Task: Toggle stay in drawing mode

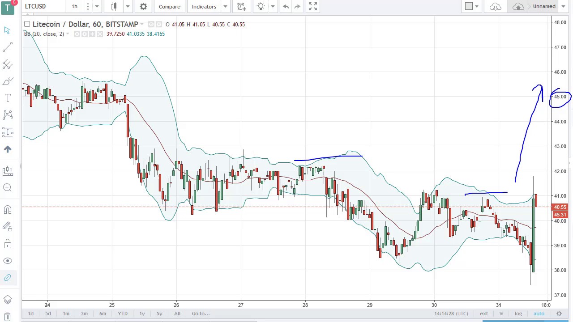Action: [7, 227]
